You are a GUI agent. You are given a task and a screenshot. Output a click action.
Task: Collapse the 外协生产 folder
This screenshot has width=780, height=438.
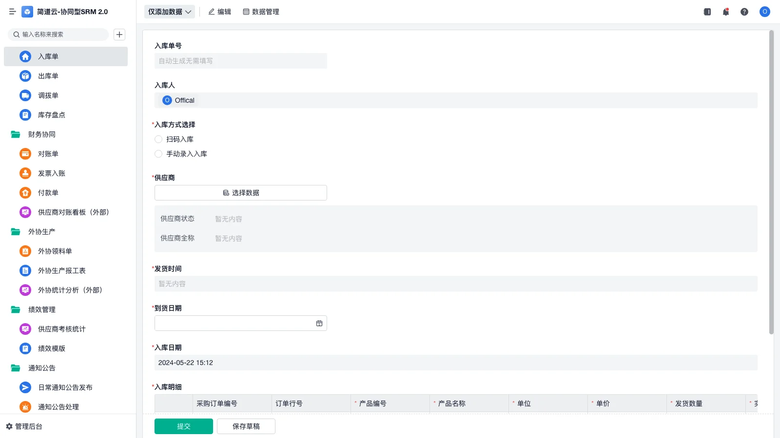[16, 232]
